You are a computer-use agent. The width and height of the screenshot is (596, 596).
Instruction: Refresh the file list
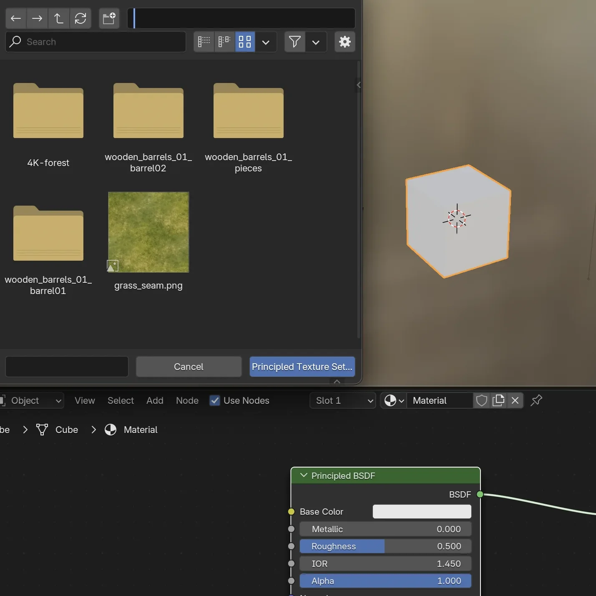tap(80, 18)
